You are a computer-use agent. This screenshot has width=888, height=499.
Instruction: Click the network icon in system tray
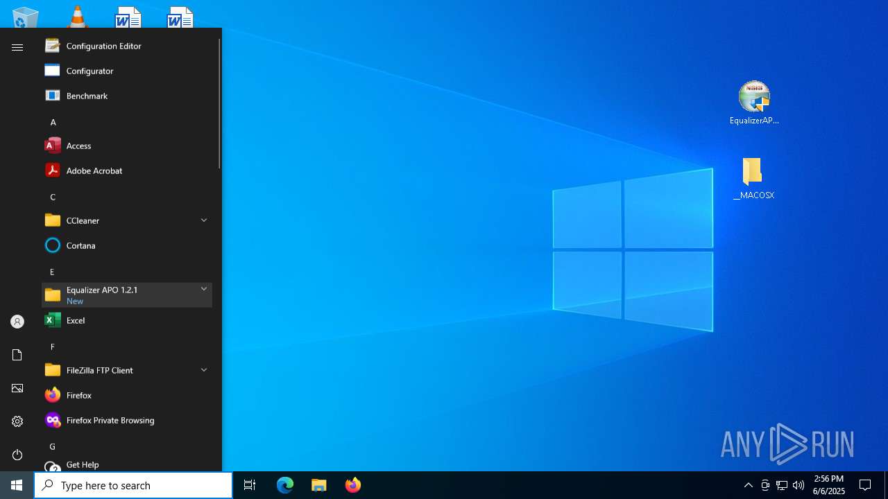[x=782, y=485]
